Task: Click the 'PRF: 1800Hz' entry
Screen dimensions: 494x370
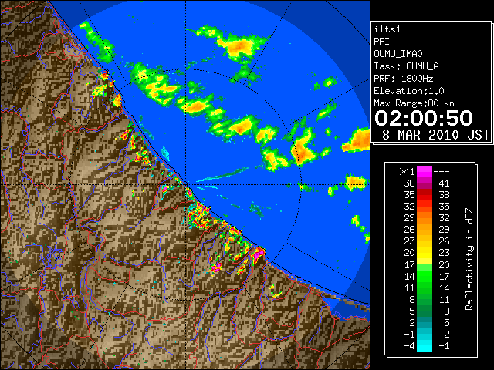Action: pos(403,79)
